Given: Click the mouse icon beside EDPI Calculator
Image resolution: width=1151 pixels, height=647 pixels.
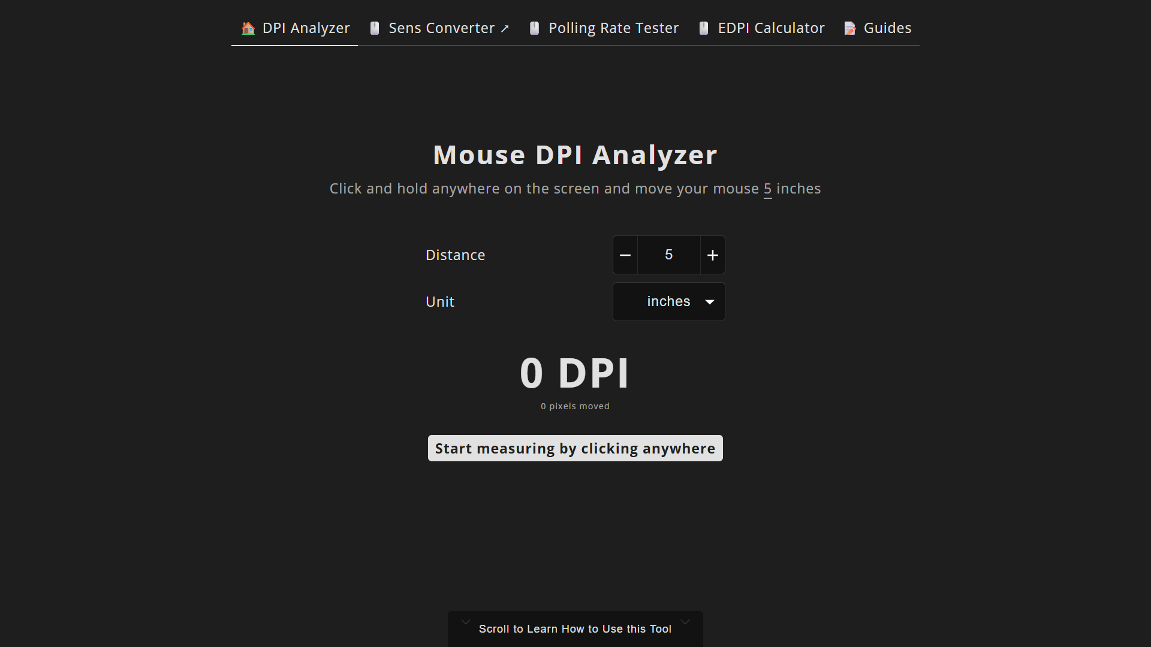Looking at the screenshot, I should pyautogui.click(x=704, y=28).
